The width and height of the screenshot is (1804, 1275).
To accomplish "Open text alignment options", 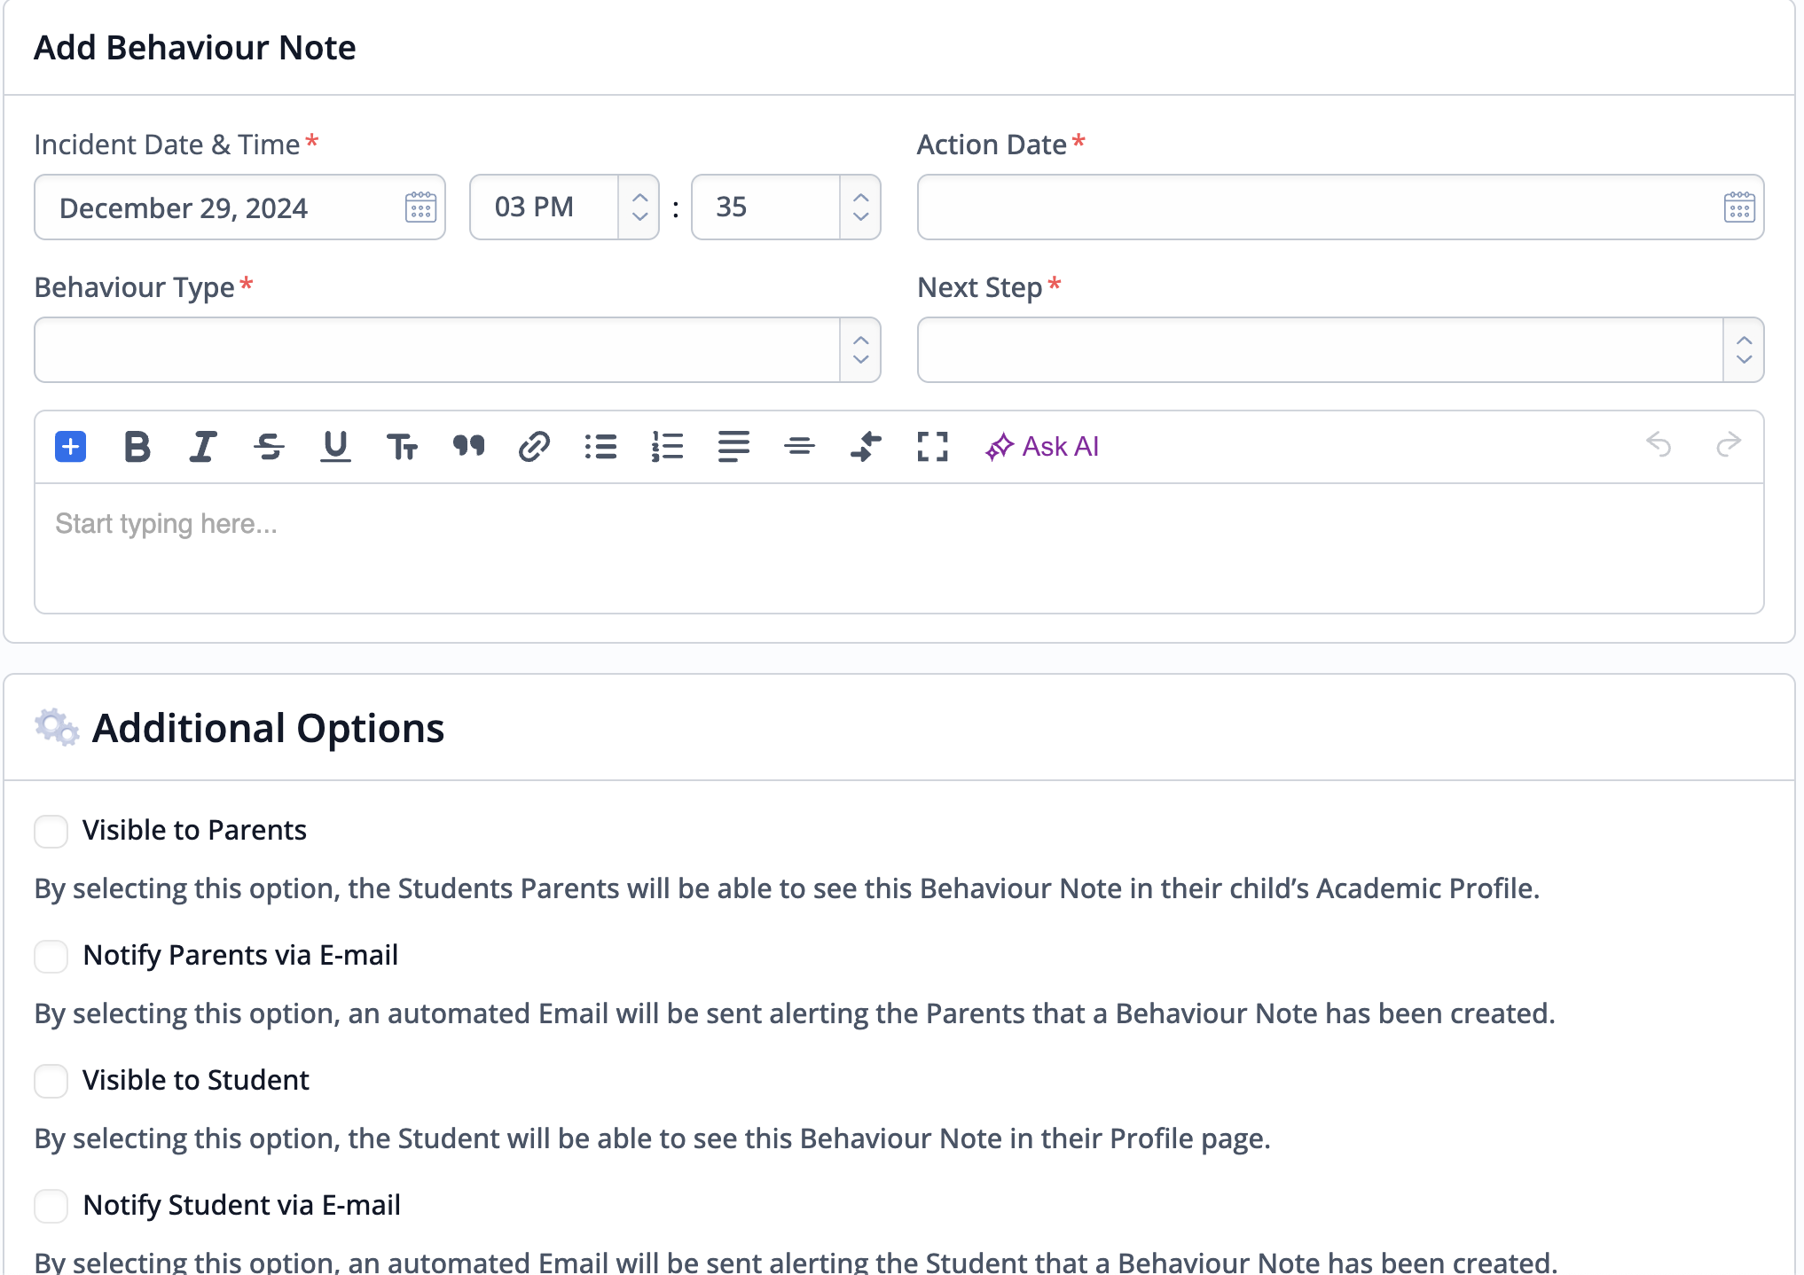I will tap(733, 446).
